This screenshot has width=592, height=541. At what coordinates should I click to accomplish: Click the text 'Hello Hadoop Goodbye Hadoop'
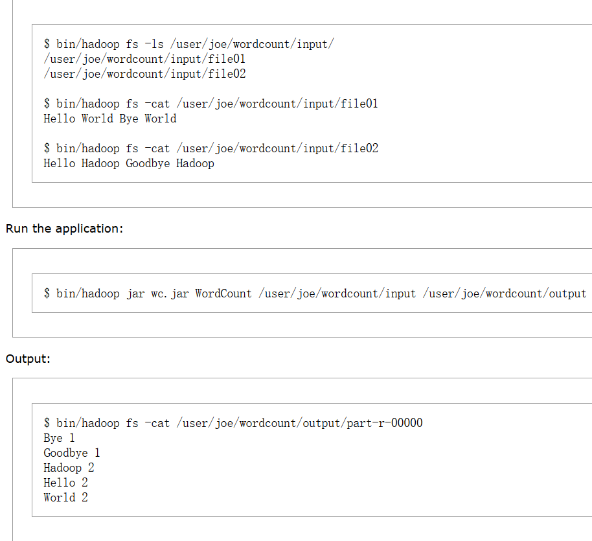128,163
